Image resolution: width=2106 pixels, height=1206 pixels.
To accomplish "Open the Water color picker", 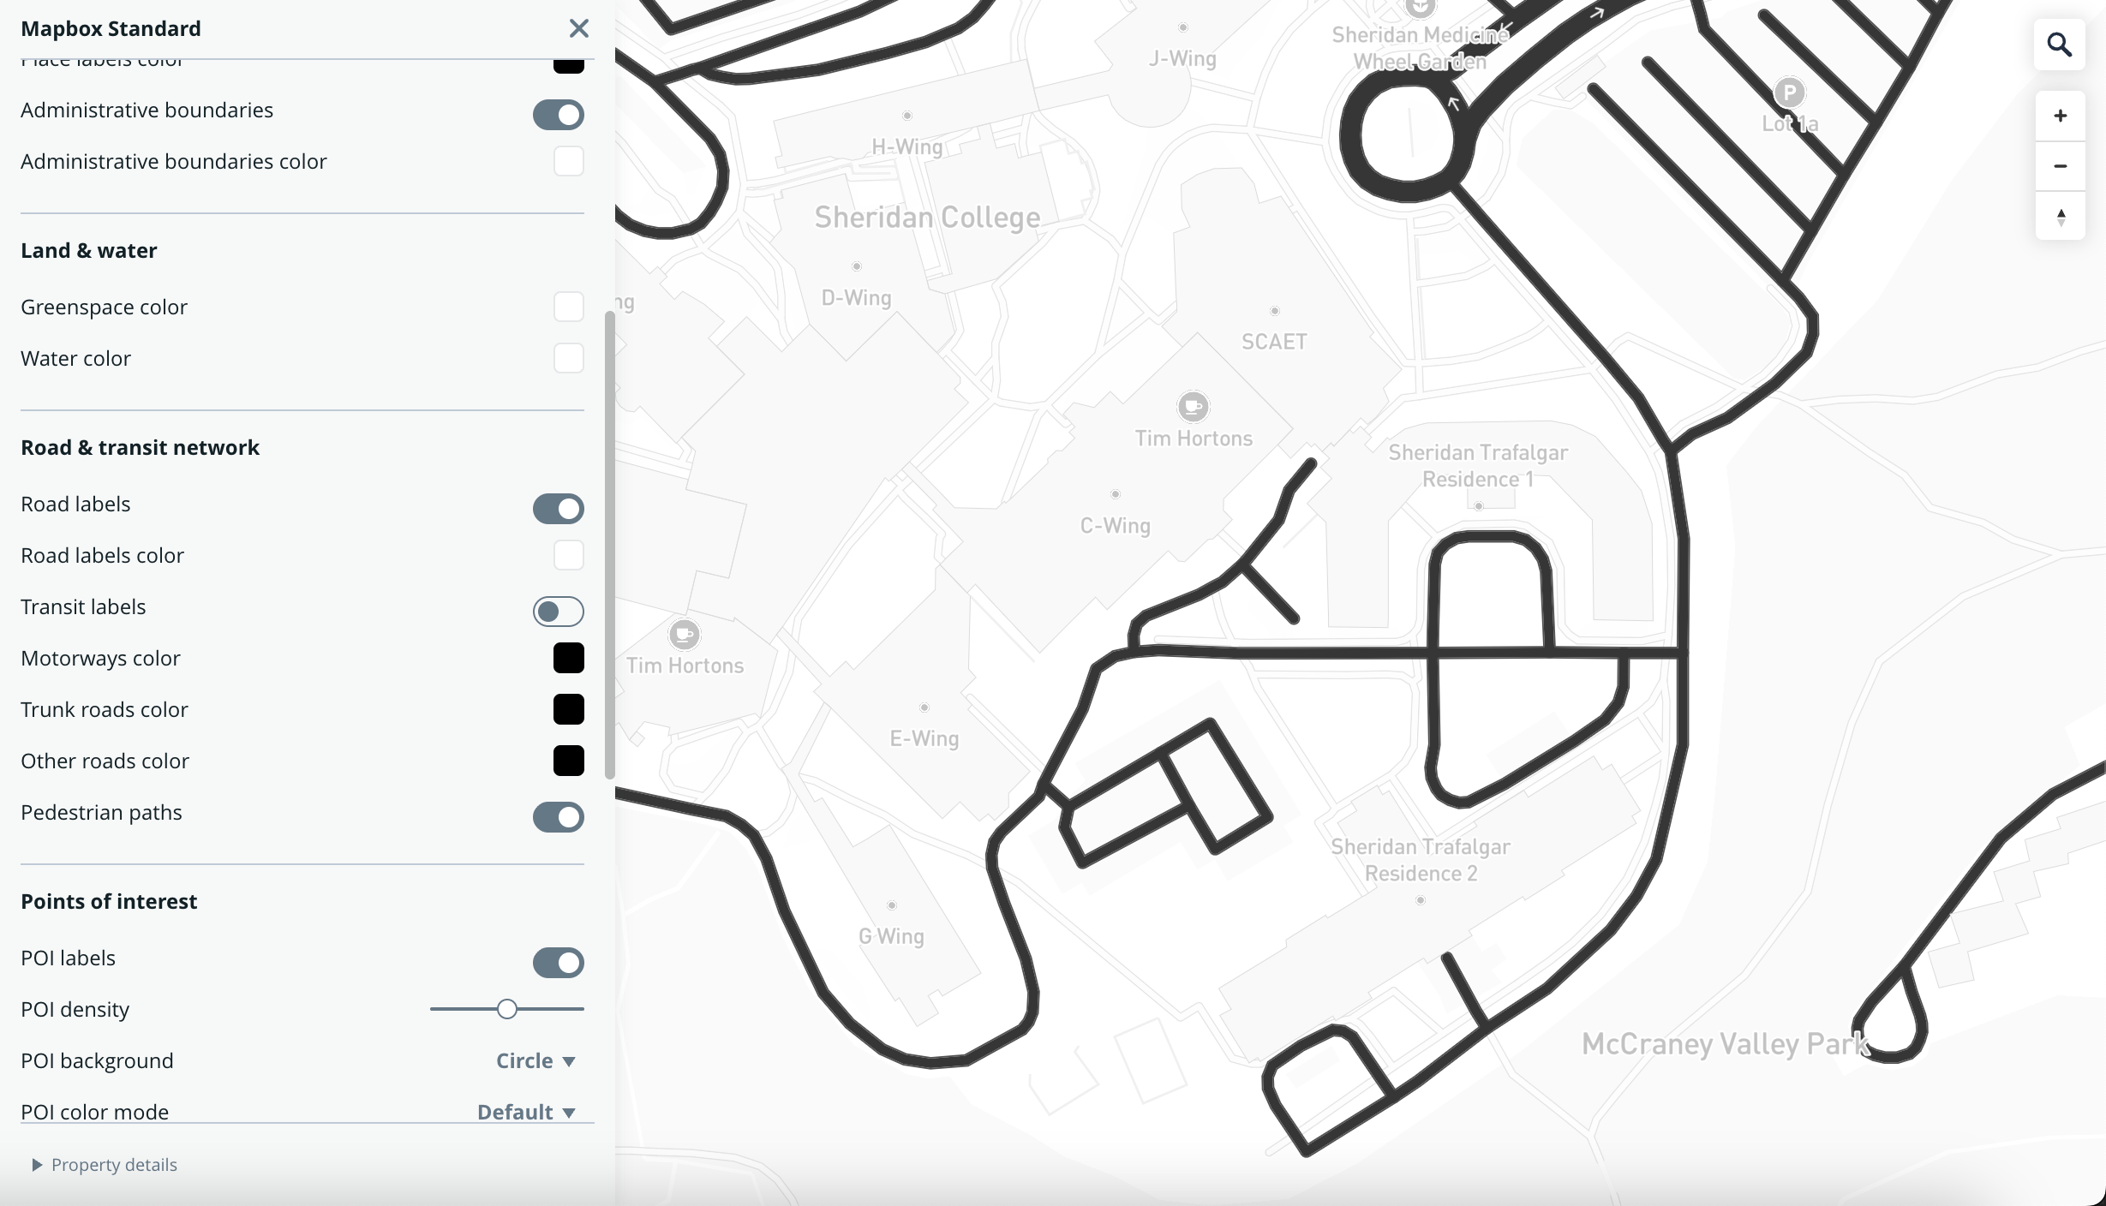I will click(x=568, y=358).
